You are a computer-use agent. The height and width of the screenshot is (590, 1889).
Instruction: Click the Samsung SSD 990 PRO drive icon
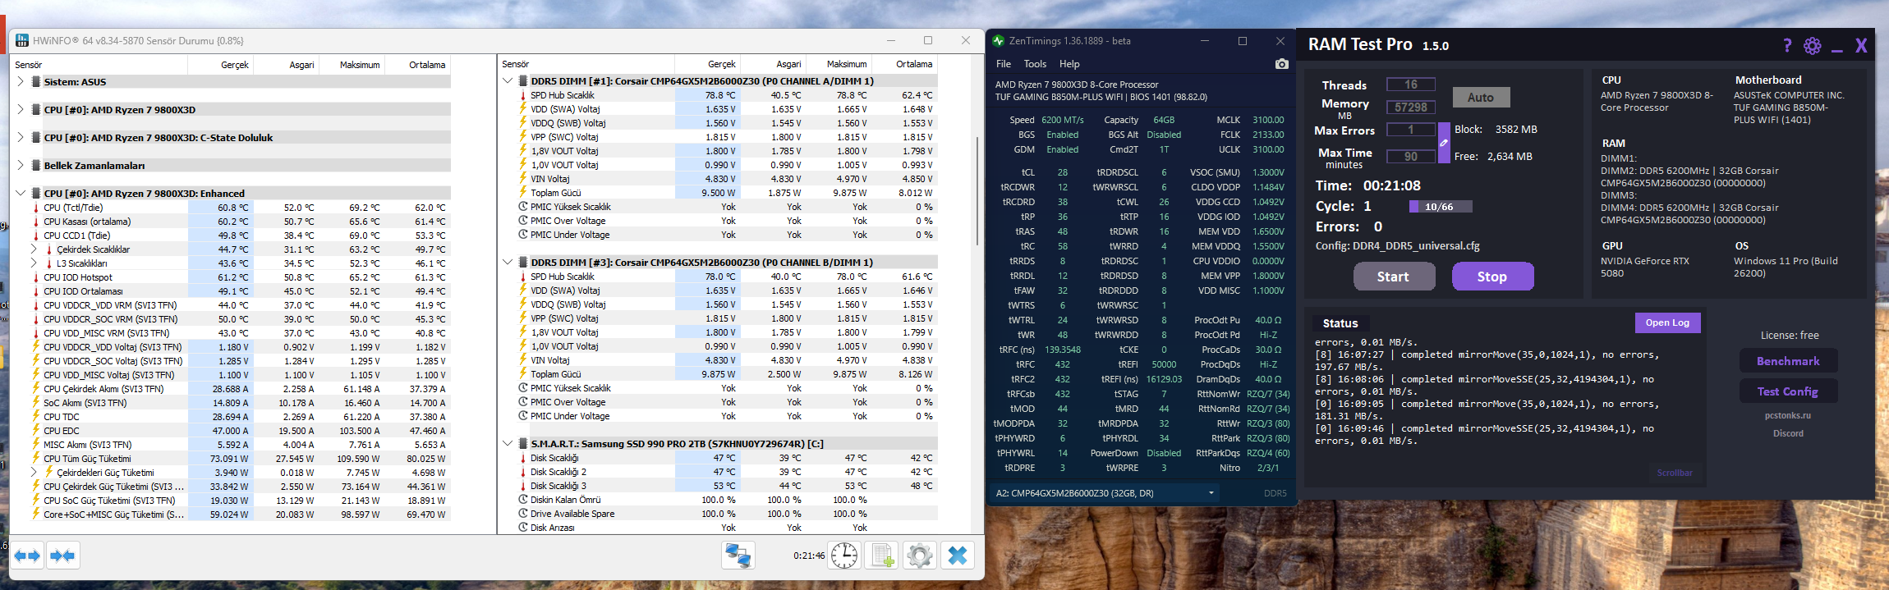tap(523, 444)
